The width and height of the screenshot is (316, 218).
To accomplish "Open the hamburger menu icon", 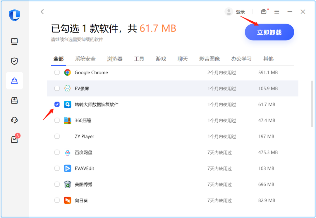I will point(277,12).
